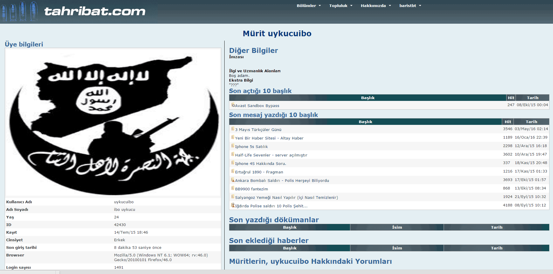Click the ID value 42430

pyautogui.click(x=120, y=225)
